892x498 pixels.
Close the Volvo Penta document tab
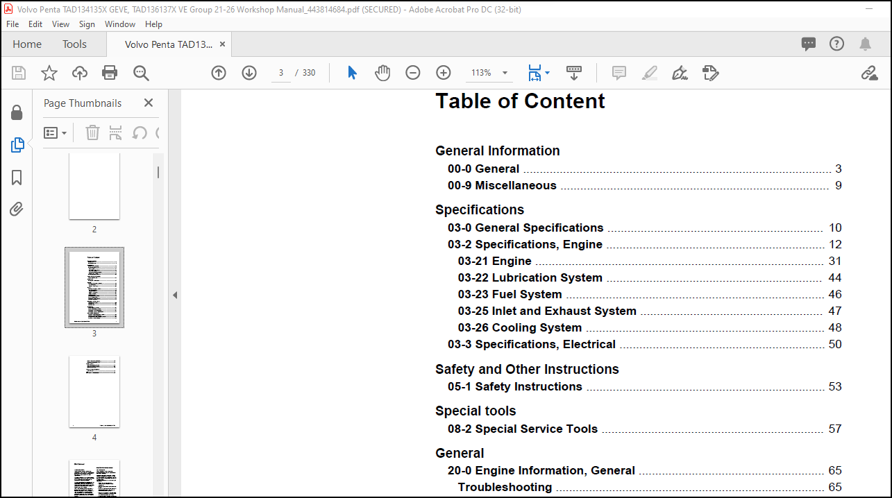[x=222, y=44]
